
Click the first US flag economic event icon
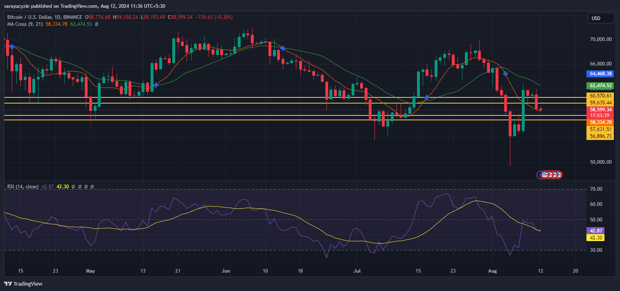(545, 175)
